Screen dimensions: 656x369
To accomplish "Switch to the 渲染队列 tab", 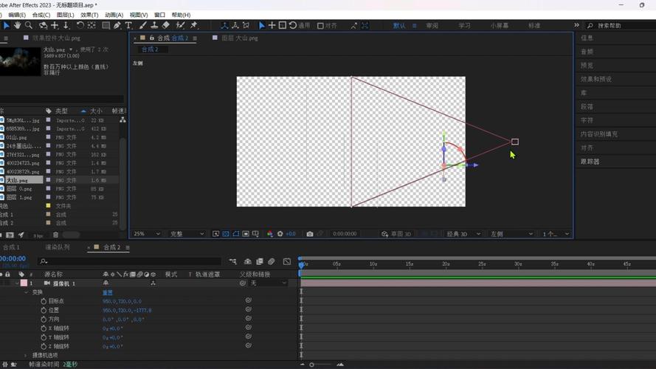I will click(x=58, y=247).
